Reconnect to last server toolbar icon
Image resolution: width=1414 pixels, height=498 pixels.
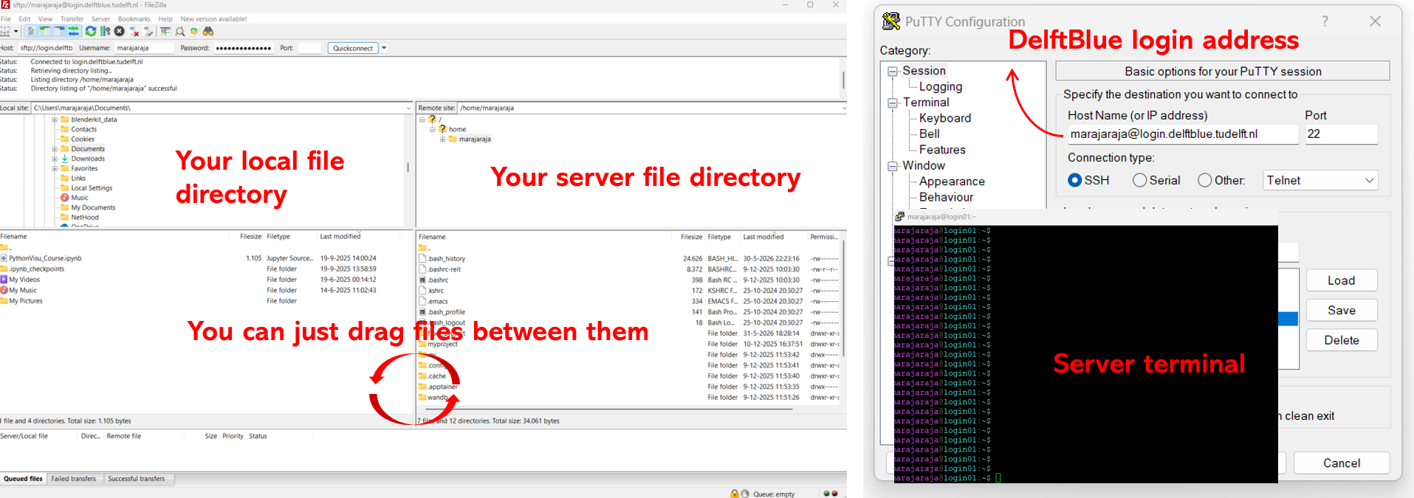pyautogui.click(x=148, y=31)
